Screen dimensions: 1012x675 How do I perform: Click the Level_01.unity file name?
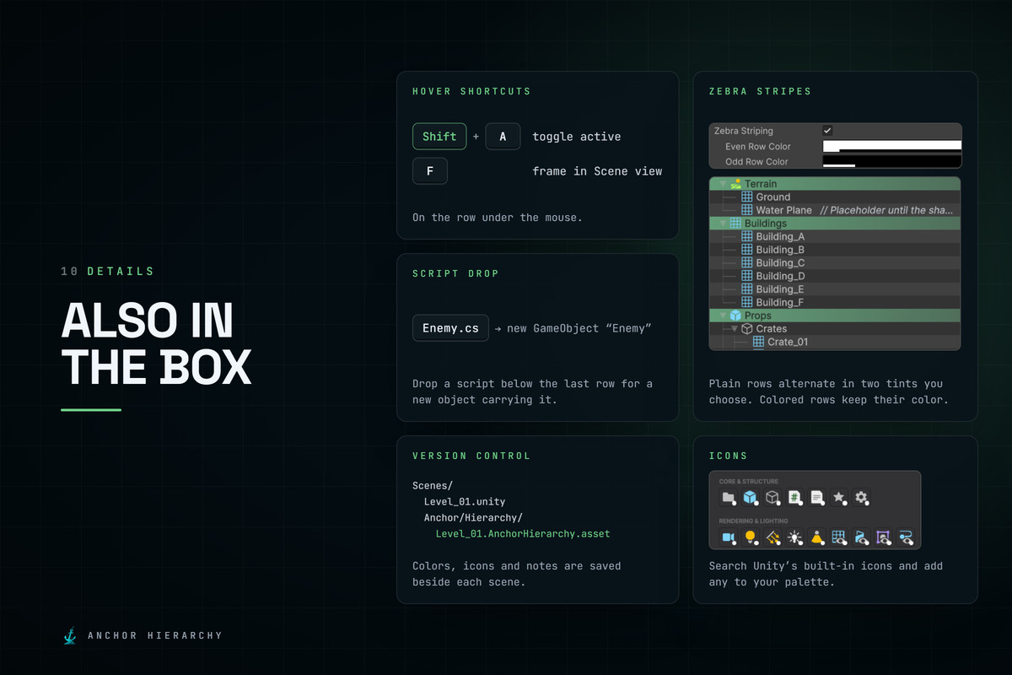[465, 501]
